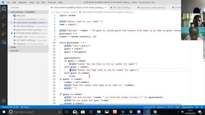Open the Run menu
The height and width of the screenshot is (115, 205).
coord(43,2)
